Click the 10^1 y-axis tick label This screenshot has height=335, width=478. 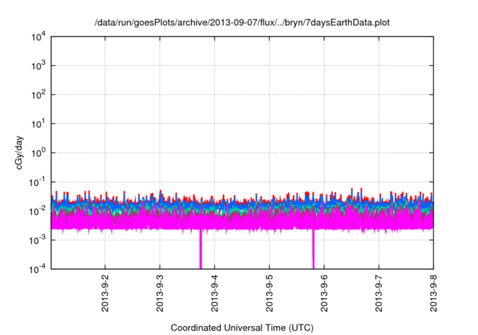[39, 124]
